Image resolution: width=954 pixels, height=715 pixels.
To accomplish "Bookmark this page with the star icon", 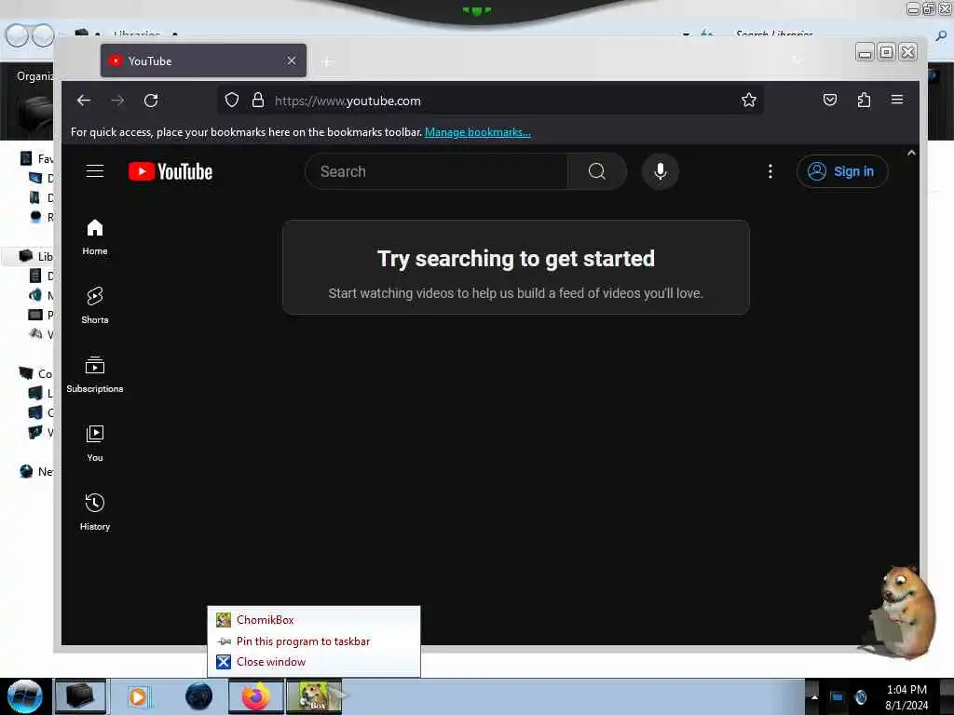I will (x=749, y=101).
